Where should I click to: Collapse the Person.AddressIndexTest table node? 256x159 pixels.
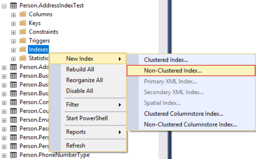coord(4,6)
